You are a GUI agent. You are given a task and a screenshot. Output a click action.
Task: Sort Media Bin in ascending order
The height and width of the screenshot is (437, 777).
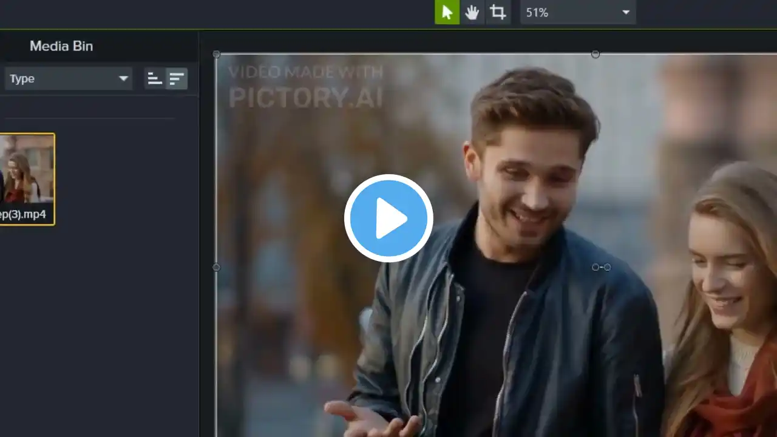click(x=155, y=78)
